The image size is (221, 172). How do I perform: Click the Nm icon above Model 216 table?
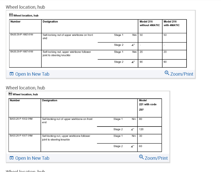tap(11, 15)
